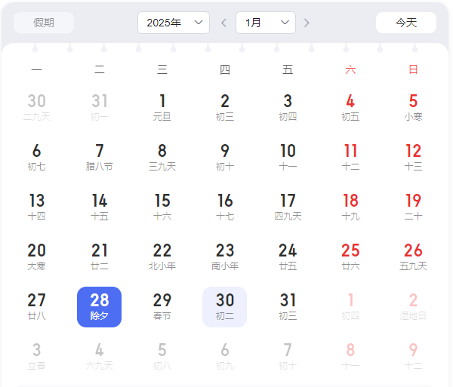Pick February 3 立春
453x387 pixels.
36,357
